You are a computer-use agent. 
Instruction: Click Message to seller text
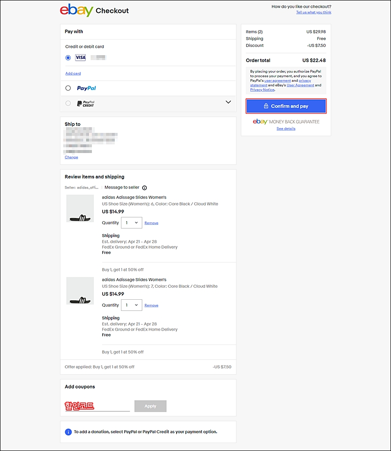(x=122, y=187)
